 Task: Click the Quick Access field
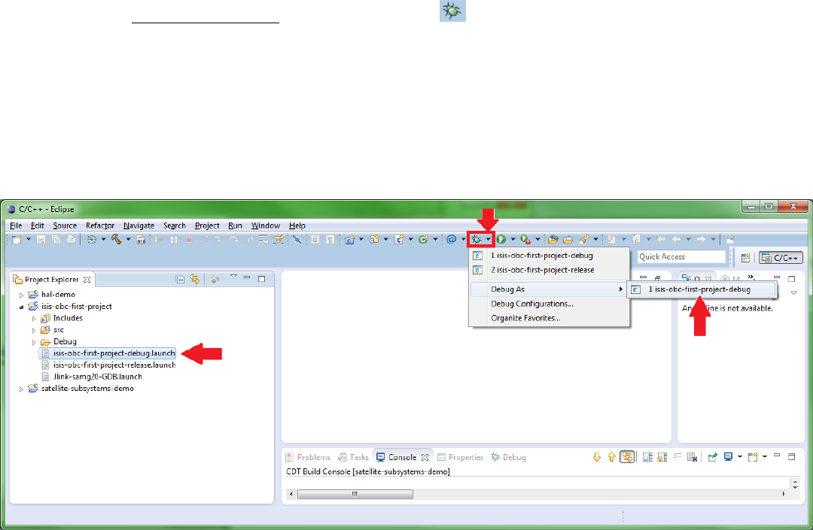point(681,256)
